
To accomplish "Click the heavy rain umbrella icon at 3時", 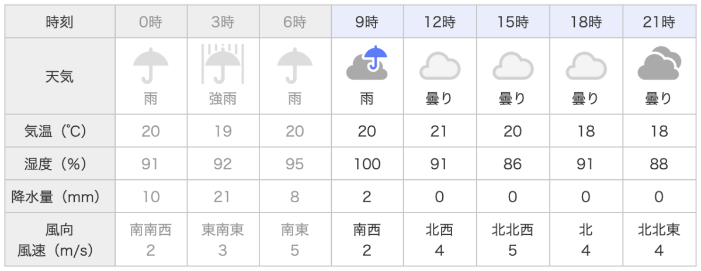I will pos(223,64).
